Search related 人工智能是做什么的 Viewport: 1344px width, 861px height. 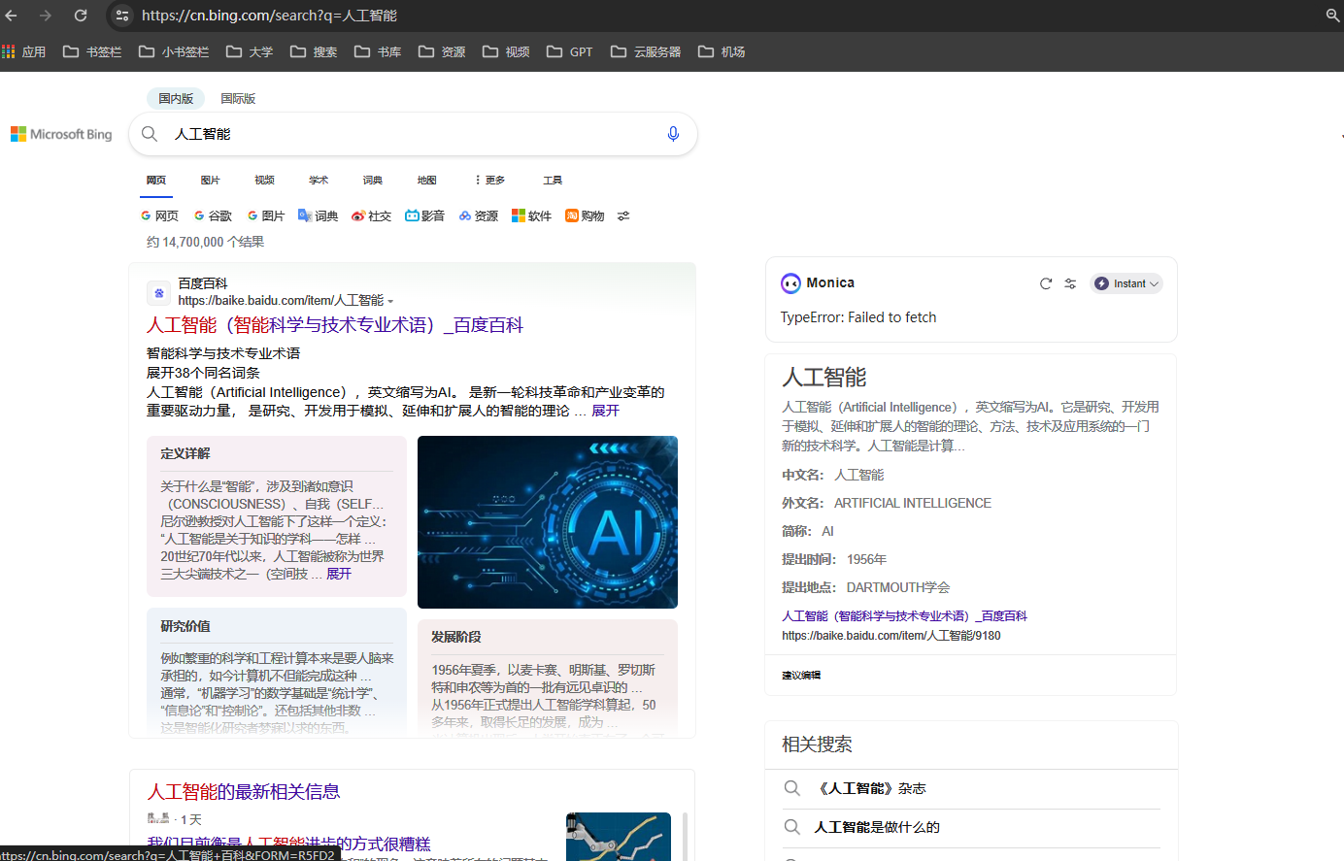[x=877, y=827]
